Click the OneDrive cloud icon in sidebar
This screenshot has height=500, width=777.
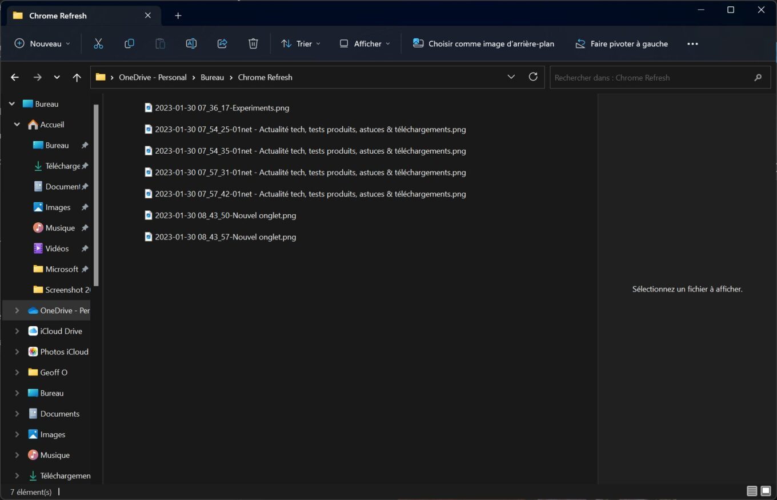click(x=33, y=310)
